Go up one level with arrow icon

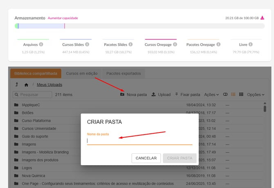(x=16, y=85)
